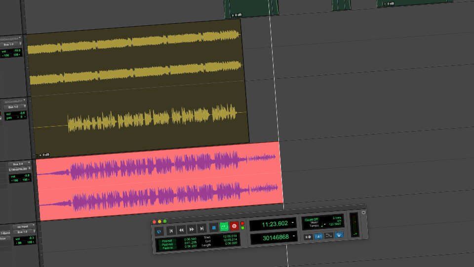Open the main counter 11:23.602 format dropdown
The image size is (474, 267).
coord(293,223)
